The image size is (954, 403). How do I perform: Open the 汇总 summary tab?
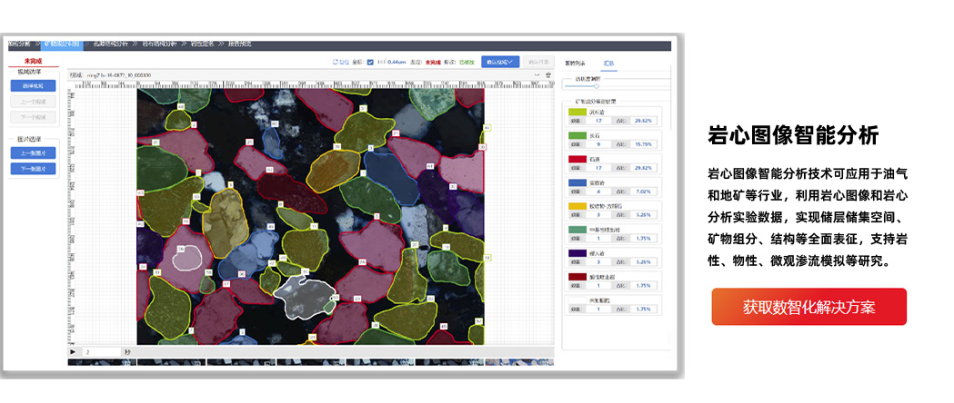point(608,63)
